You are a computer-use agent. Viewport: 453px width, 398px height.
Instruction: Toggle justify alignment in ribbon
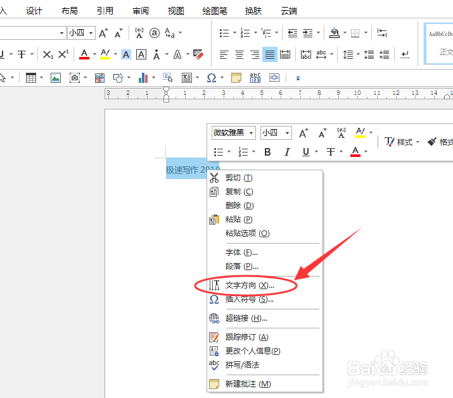pos(270,54)
